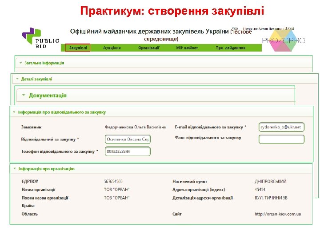
Task: Open the Мій кабінет menu item
Action: coord(187,48)
